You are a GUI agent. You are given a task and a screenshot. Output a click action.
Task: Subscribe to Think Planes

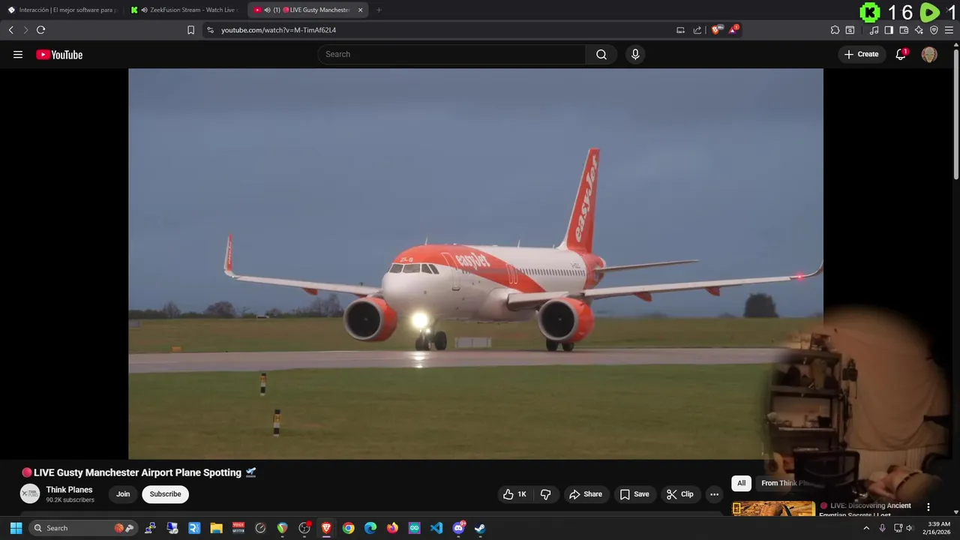tap(165, 494)
